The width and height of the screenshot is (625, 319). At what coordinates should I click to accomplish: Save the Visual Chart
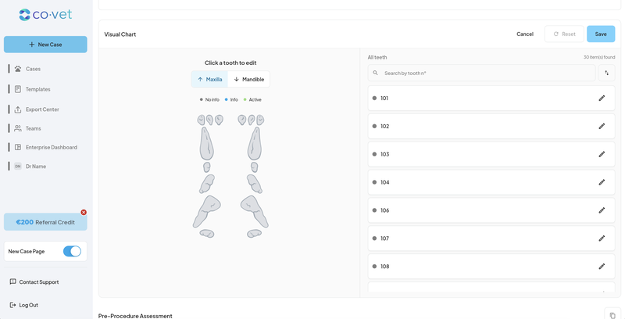[x=601, y=34]
